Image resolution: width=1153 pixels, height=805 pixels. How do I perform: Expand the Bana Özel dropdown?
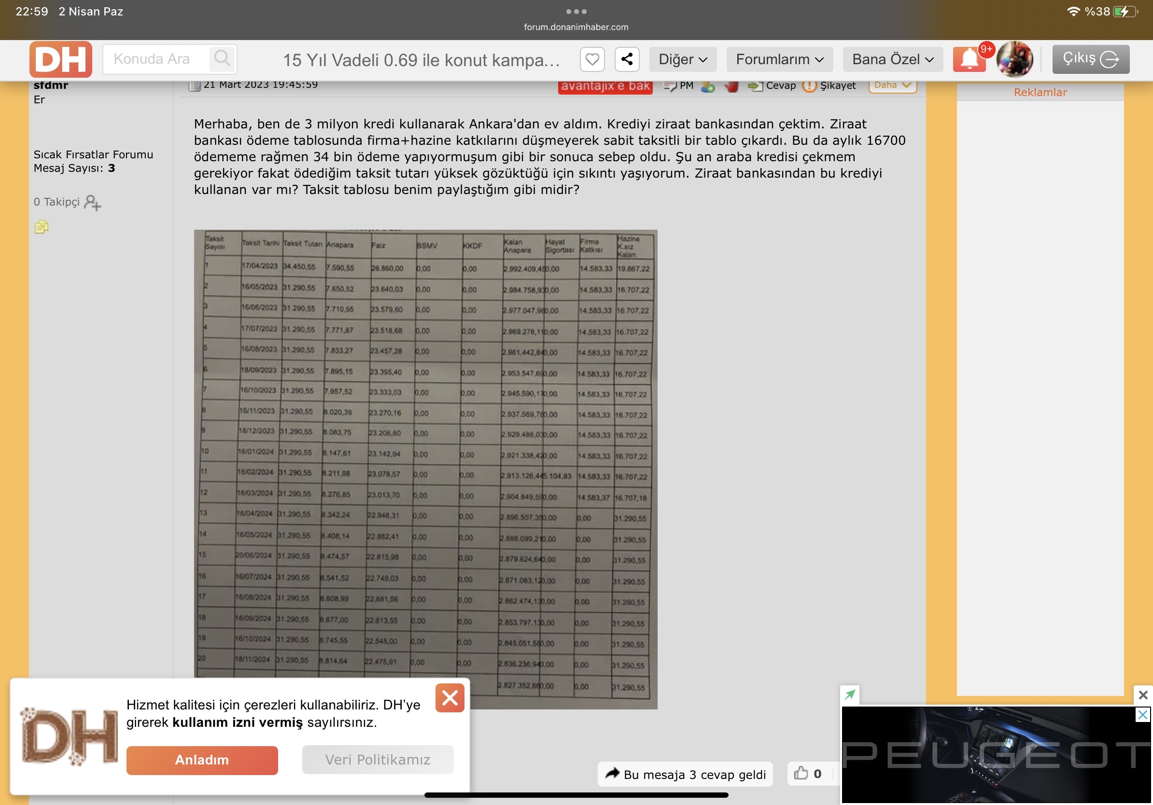893,59
